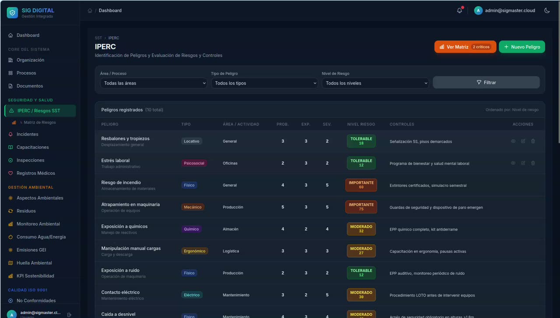Click the logout icon beside user email
Viewport: 560px width, 318px height.
pyautogui.click(x=69, y=315)
